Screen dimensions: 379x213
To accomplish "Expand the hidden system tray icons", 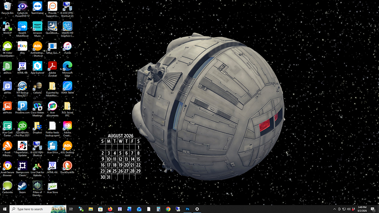I will click(335, 209).
